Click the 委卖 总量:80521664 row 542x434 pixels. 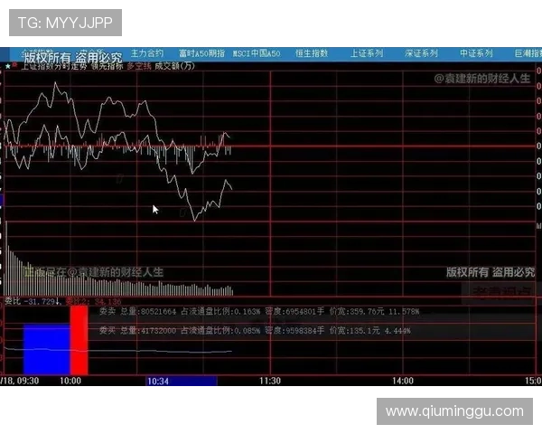259,311
